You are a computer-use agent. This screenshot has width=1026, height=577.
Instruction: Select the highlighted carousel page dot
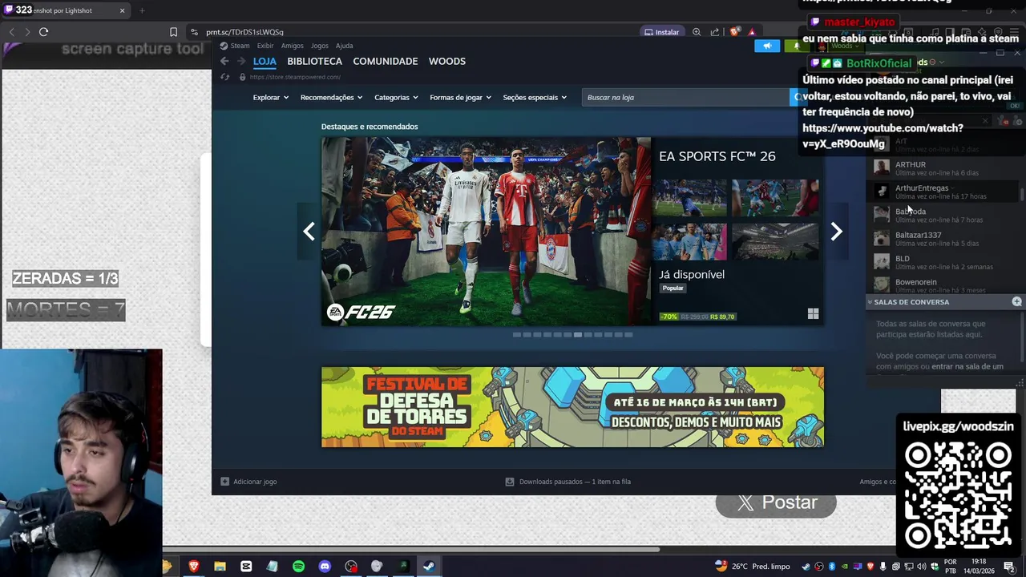(x=577, y=334)
